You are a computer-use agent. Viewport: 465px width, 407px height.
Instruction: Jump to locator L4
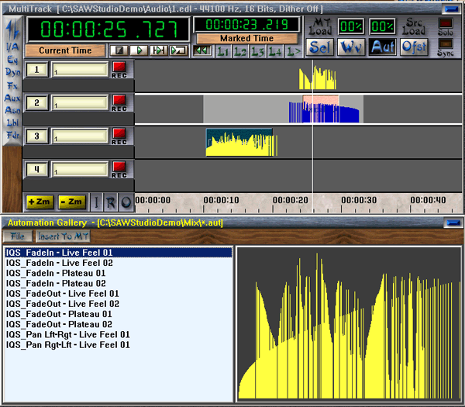(x=275, y=51)
